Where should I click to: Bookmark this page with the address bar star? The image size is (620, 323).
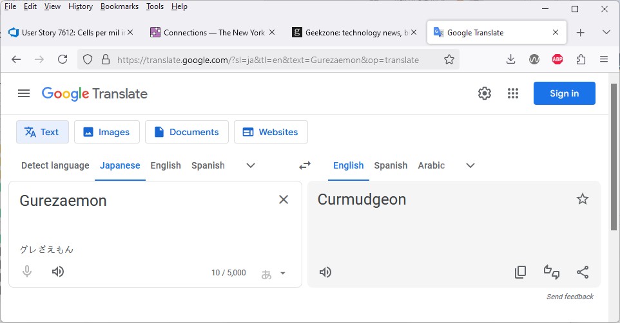pyautogui.click(x=449, y=59)
